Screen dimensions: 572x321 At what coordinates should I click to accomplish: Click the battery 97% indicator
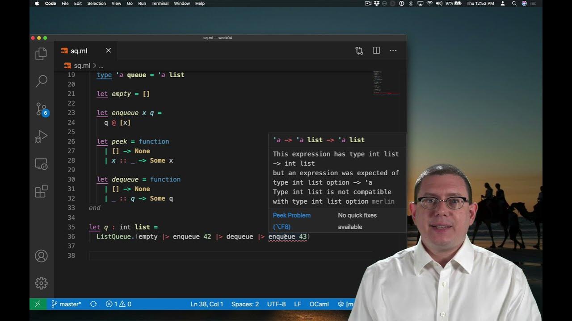pos(453,3)
